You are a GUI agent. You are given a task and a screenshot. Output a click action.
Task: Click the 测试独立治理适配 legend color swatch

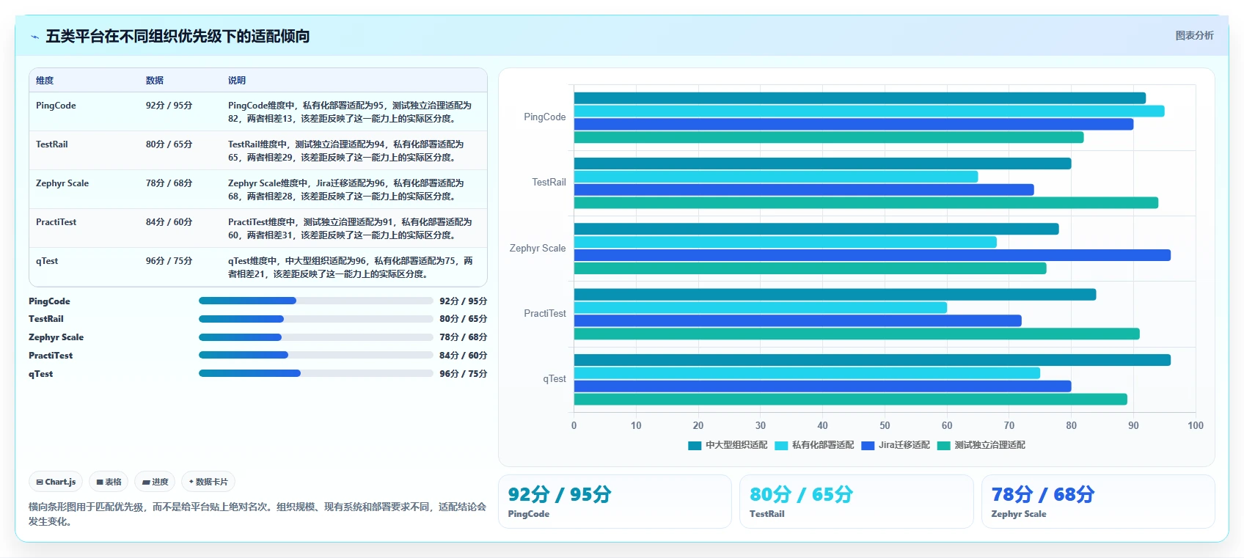point(944,445)
